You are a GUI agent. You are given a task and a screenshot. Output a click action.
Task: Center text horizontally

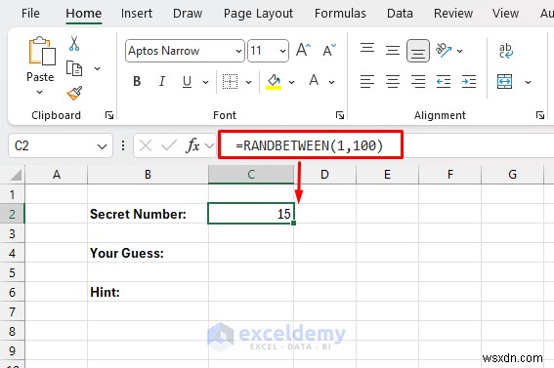[x=392, y=81]
